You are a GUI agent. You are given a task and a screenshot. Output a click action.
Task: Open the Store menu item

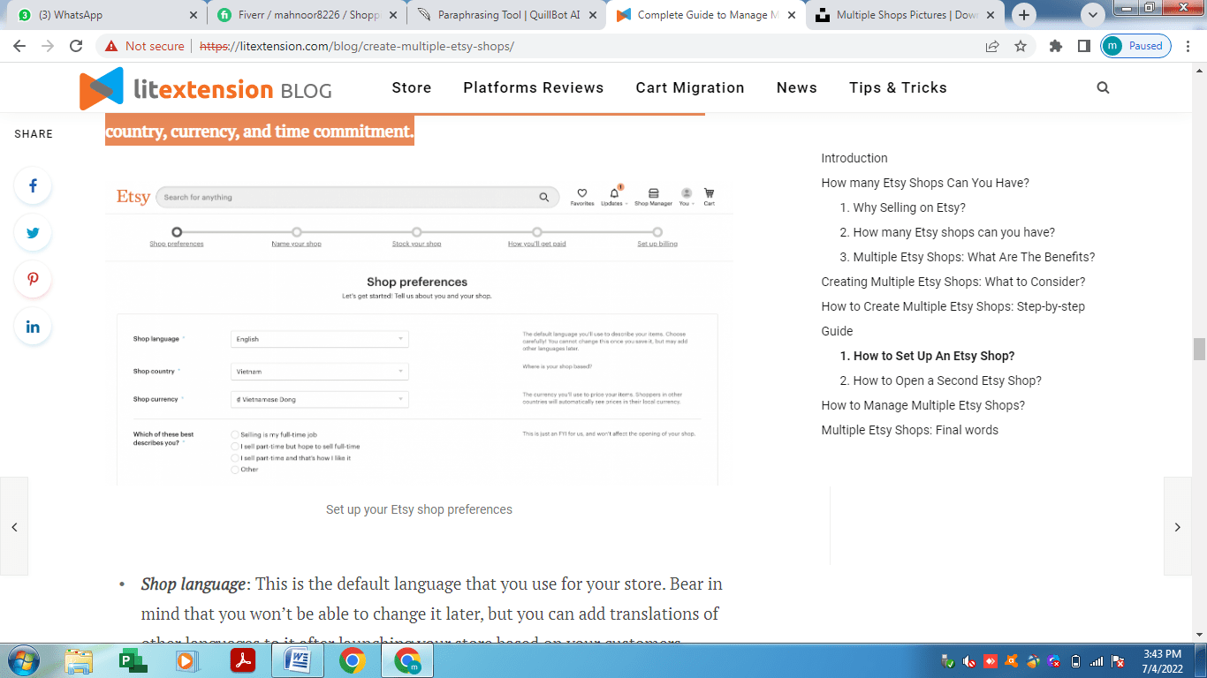412,87
